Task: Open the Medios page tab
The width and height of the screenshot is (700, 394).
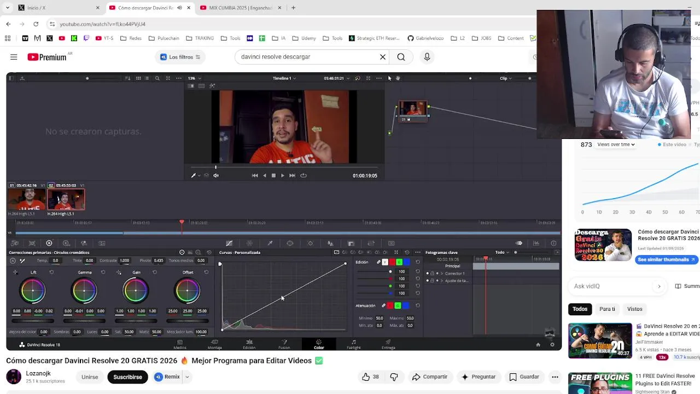Action: [180, 344]
